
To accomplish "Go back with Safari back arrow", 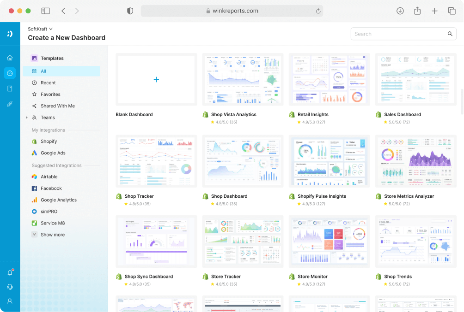I will pyautogui.click(x=63, y=11).
